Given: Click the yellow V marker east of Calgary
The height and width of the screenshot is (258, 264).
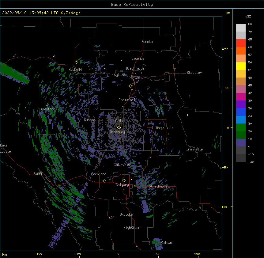Looking at the screenshot, I should coord(131,179).
